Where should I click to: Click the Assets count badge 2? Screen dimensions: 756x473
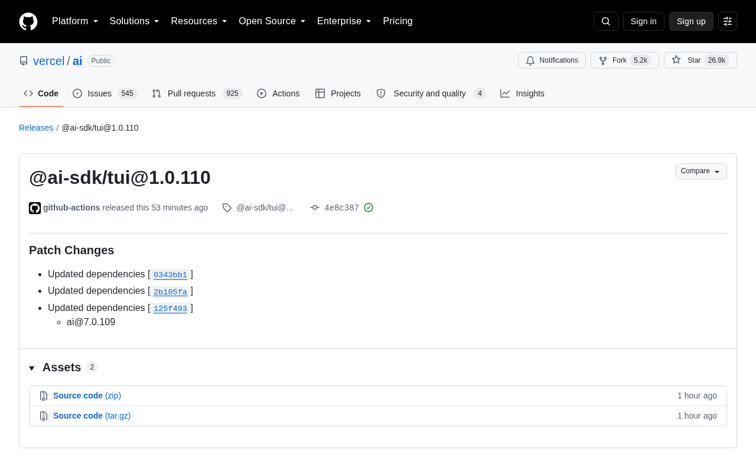(92, 367)
